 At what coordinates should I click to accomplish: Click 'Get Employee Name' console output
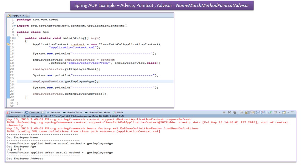coord(22,137)
